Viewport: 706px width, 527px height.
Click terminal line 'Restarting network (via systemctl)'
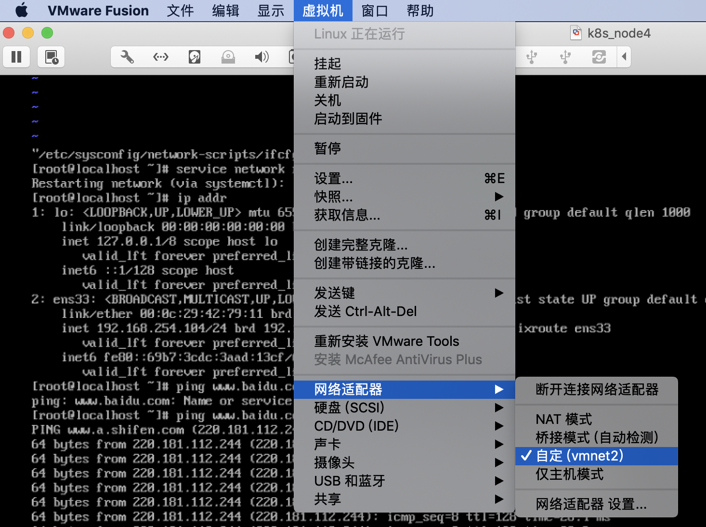[158, 184]
